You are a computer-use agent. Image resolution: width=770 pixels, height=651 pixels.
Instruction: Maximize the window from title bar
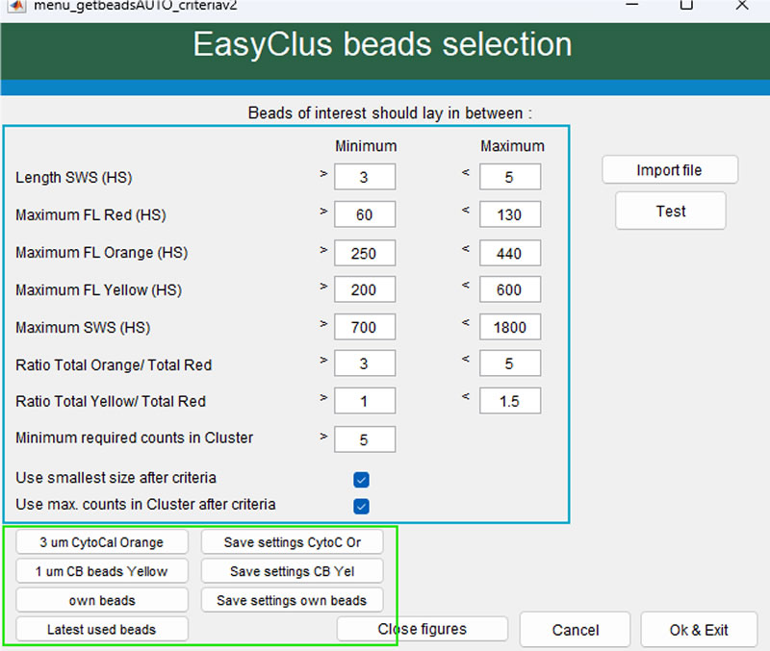point(686,5)
